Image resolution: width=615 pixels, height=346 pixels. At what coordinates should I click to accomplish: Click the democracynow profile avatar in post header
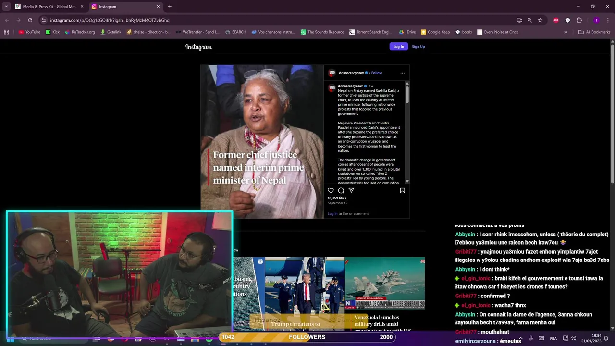tap(332, 73)
